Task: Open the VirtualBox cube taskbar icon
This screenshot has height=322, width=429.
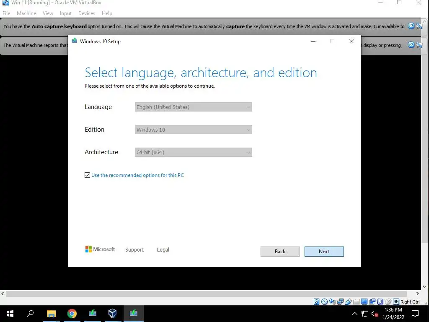Action: [112, 314]
